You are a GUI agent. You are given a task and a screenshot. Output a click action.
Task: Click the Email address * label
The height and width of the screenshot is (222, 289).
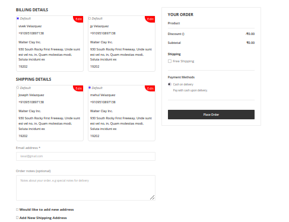(28, 148)
